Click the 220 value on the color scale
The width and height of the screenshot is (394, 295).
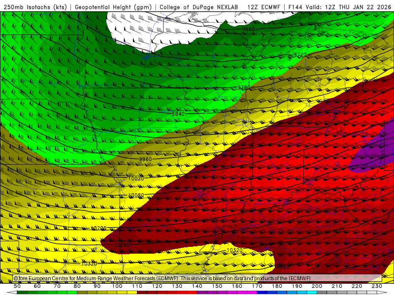click(x=357, y=286)
